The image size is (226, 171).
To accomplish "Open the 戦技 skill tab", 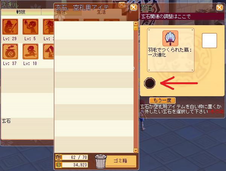I will point(21,12).
